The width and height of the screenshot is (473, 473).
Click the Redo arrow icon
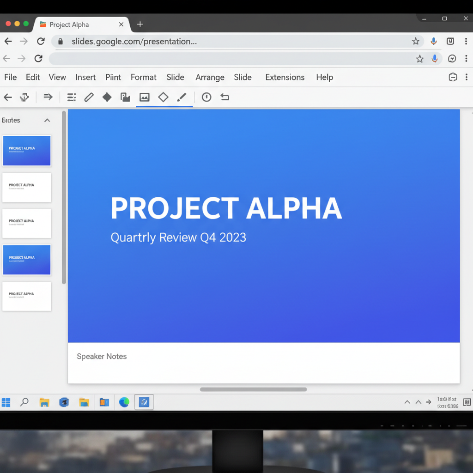47,97
